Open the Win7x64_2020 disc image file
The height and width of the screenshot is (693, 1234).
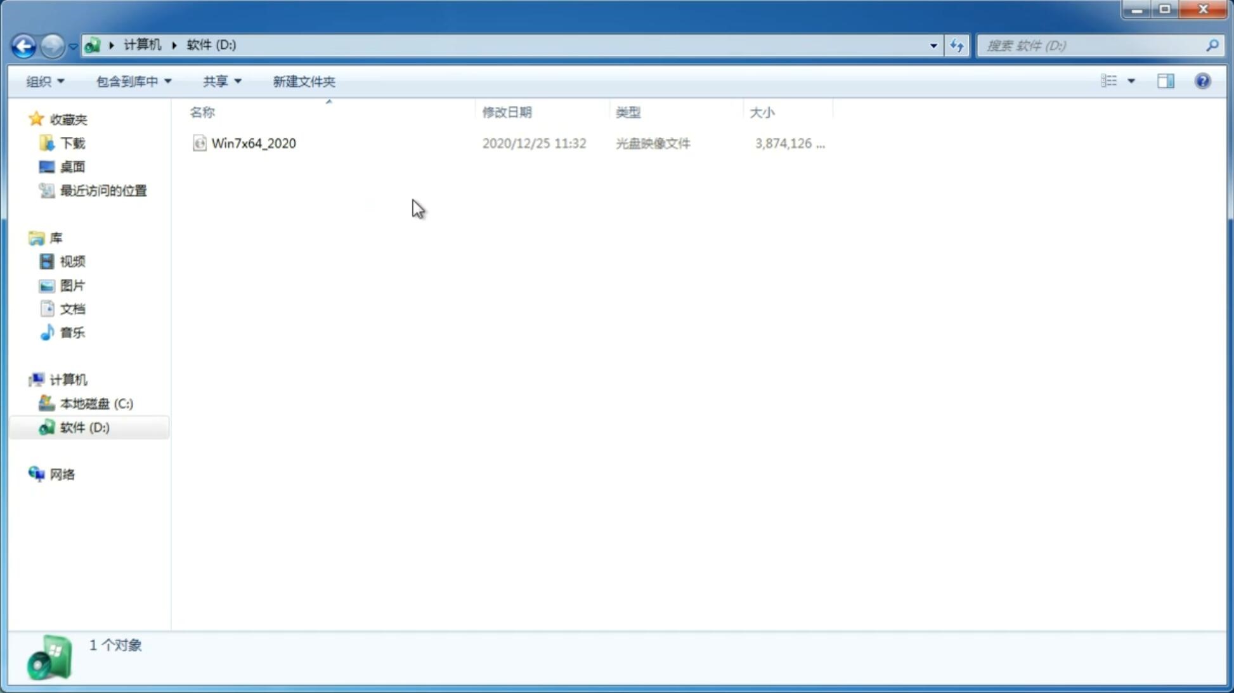point(254,143)
